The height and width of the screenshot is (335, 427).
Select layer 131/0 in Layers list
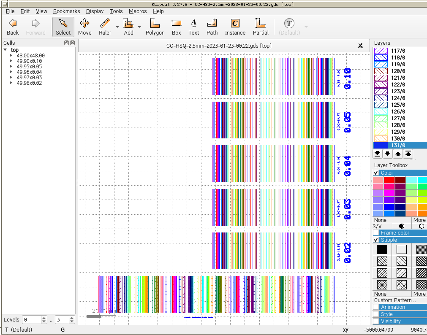[x=400, y=145]
